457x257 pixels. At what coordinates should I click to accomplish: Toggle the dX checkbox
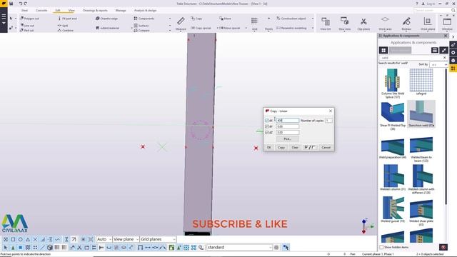[x=266, y=121]
